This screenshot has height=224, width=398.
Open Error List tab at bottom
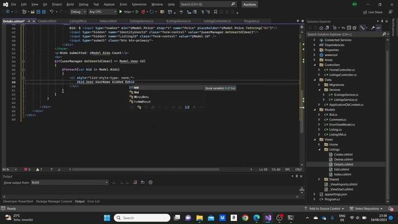[x=93, y=202]
